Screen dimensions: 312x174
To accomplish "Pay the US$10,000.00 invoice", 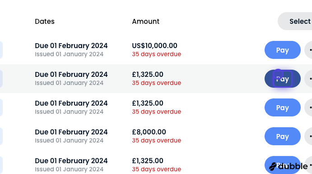I will [x=282, y=50].
